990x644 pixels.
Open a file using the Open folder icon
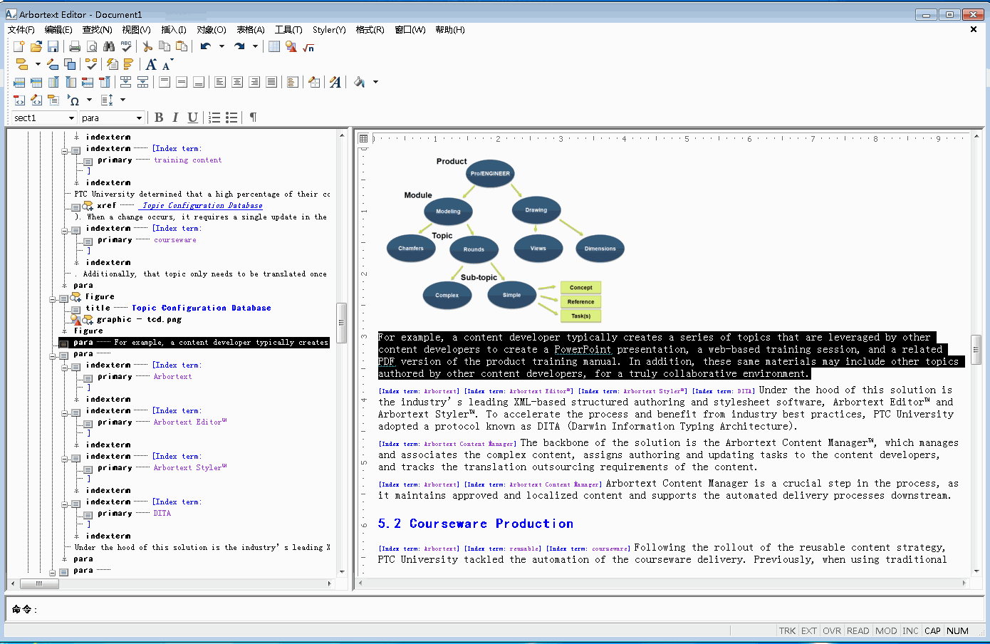(x=36, y=46)
